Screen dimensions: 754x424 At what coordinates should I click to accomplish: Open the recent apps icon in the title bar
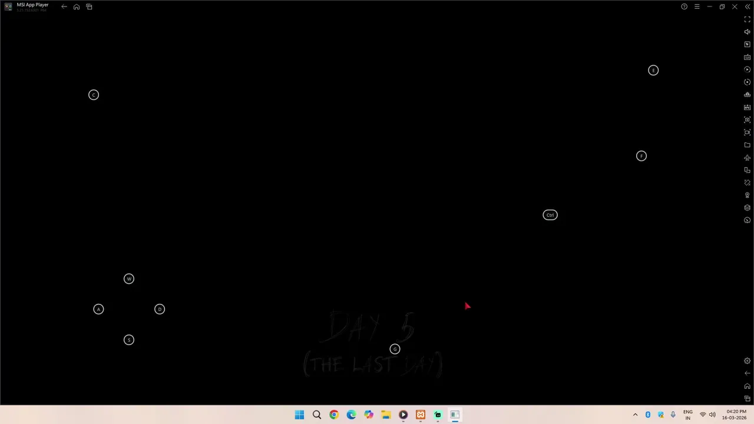(89, 6)
